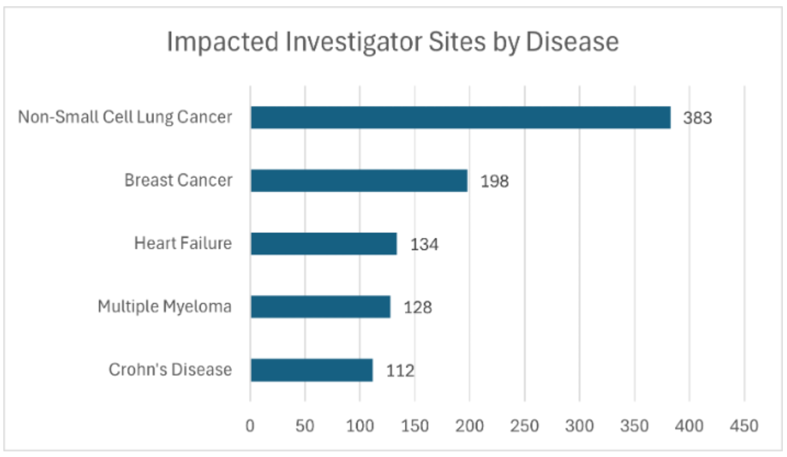
Task: Click the Heart Failure bar
Action: tap(324, 244)
